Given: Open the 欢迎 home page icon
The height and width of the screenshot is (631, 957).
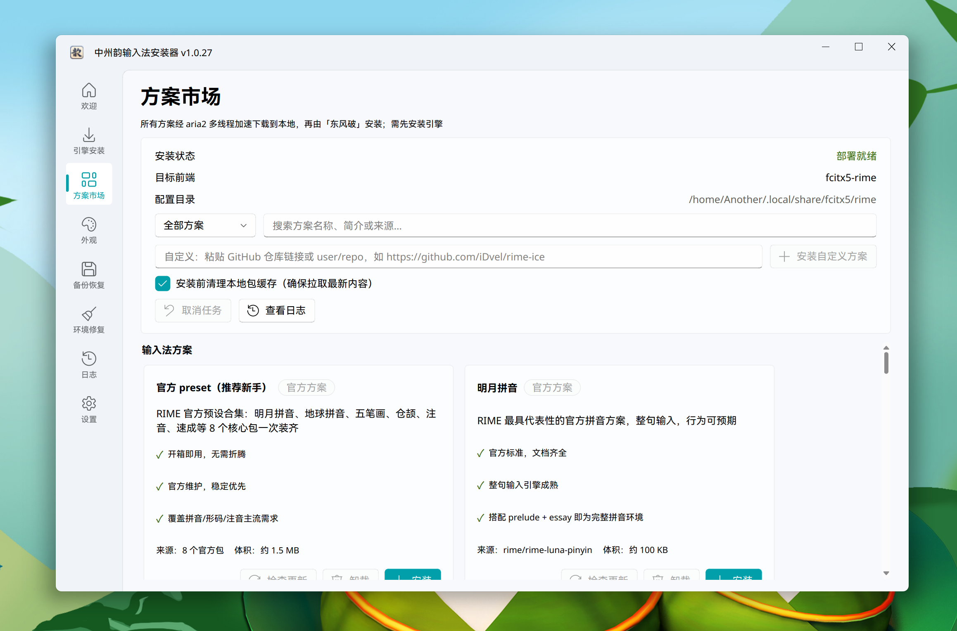Looking at the screenshot, I should tap(89, 90).
